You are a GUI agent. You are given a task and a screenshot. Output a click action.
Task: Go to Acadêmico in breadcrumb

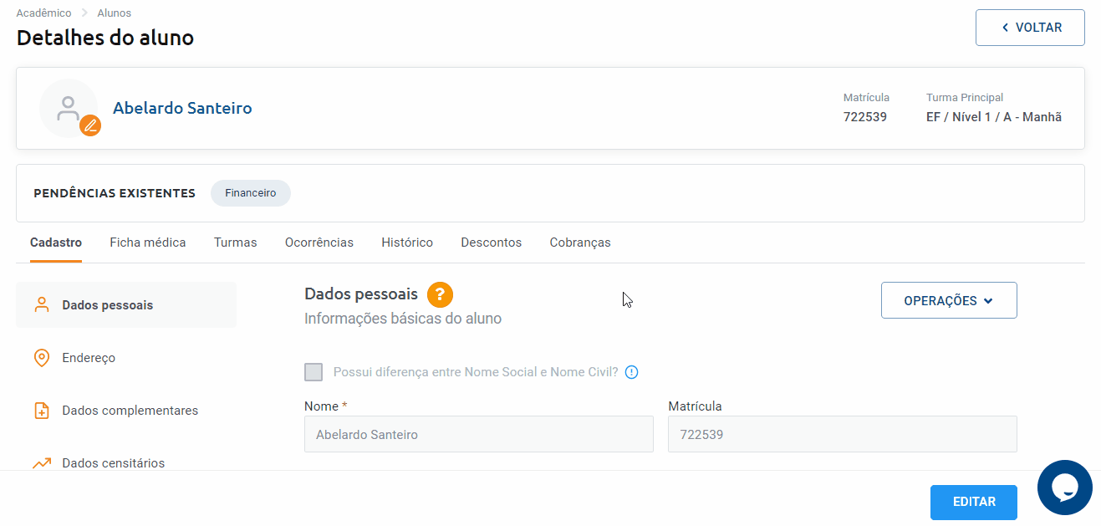(x=44, y=13)
